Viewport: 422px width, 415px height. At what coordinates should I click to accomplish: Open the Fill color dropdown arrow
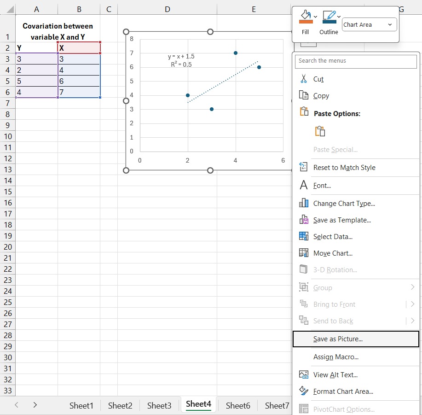(x=315, y=17)
